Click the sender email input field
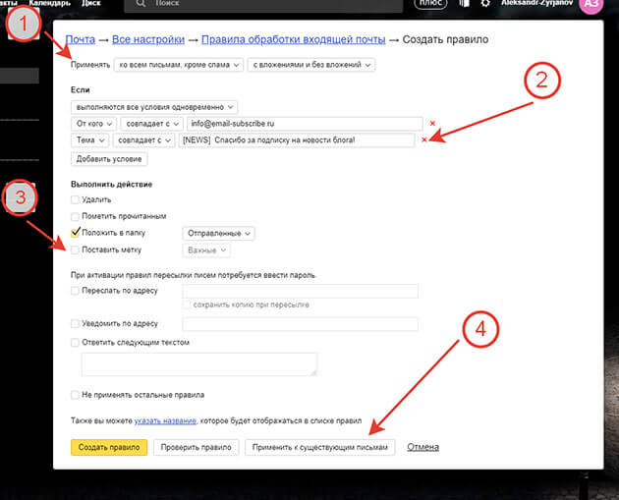Image resolution: width=619 pixels, height=500 pixels. tap(305, 124)
